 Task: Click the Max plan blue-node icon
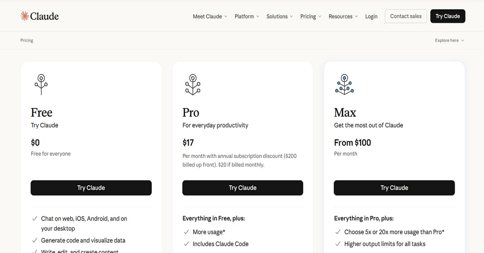pos(344,84)
